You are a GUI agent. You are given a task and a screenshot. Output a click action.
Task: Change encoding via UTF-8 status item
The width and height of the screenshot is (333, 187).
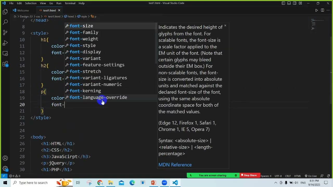[x=278, y=176]
